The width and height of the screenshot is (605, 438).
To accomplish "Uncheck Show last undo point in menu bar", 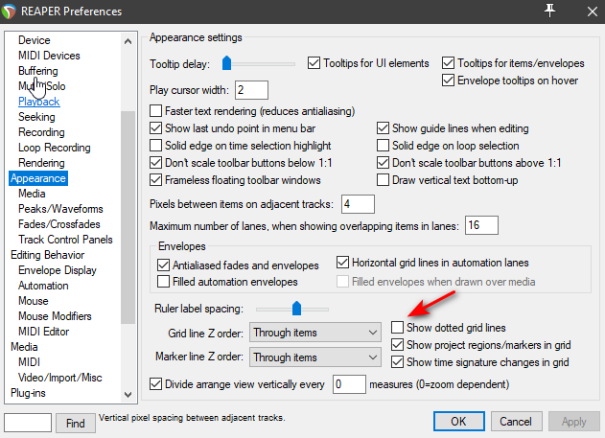I will [x=155, y=128].
